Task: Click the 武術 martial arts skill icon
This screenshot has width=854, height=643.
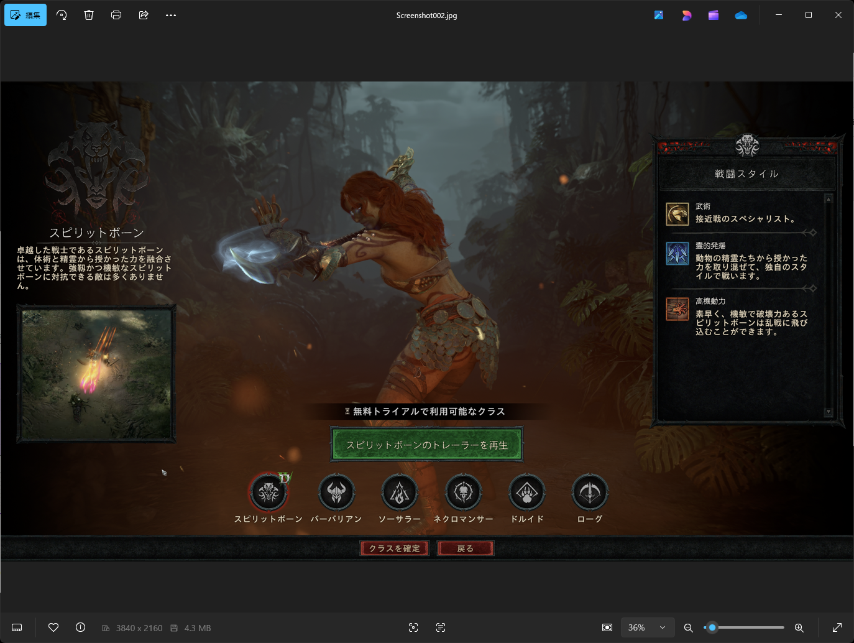Action: tap(677, 214)
